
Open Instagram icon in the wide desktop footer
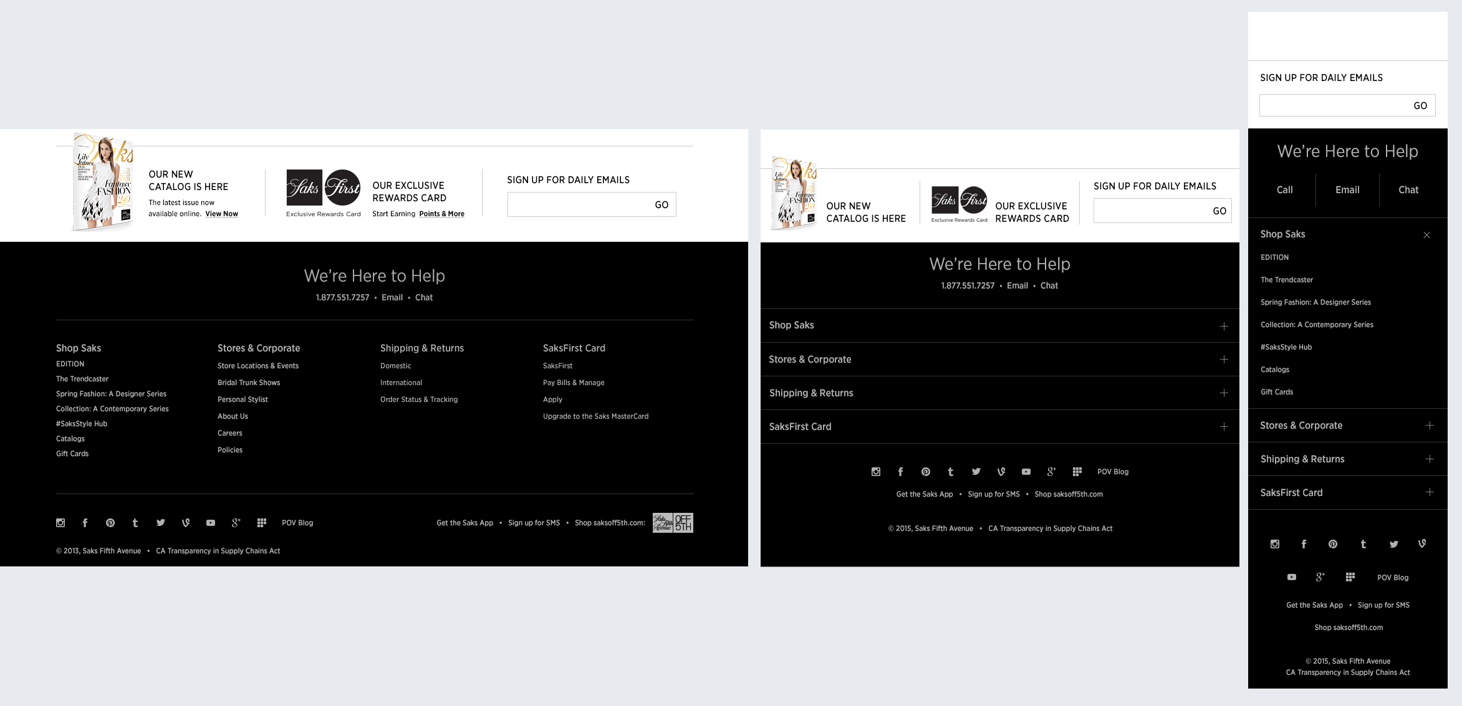click(60, 523)
